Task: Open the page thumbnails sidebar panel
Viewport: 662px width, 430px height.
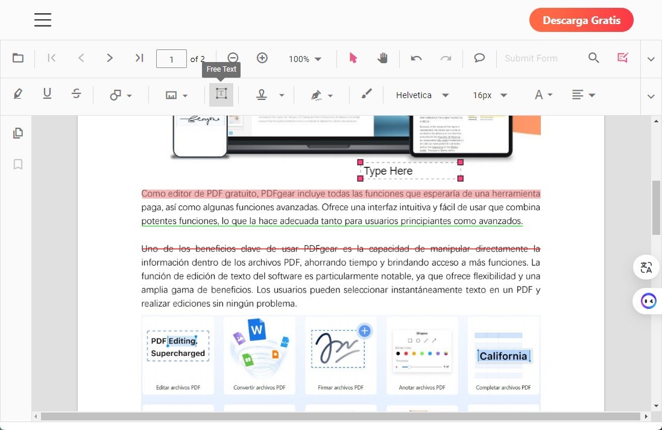Action: [18, 133]
